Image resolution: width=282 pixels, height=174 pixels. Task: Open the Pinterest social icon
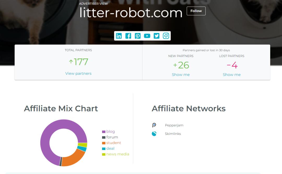tap(138, 36)
